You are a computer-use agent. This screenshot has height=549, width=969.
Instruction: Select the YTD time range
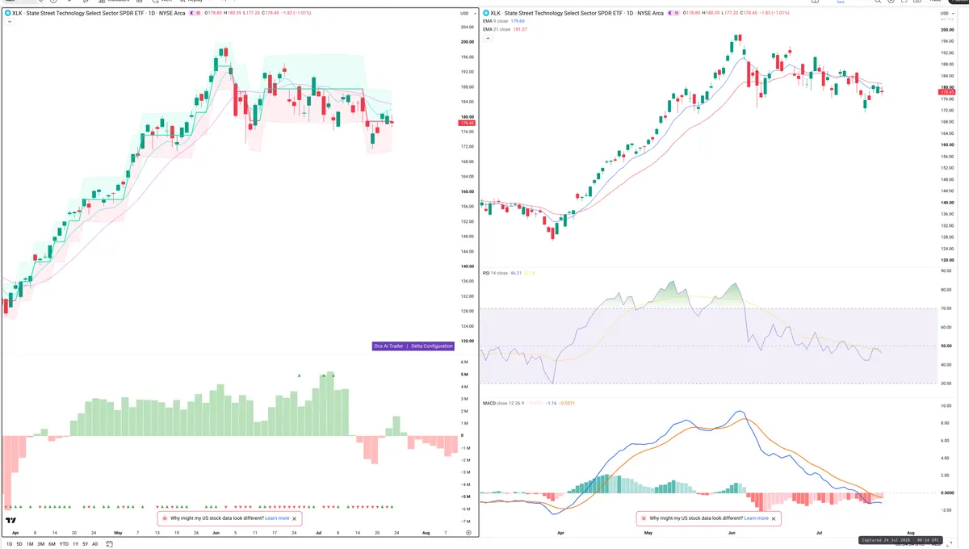point(63,544)
